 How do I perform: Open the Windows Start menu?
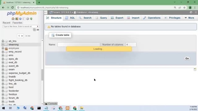[x=3, y=108]
